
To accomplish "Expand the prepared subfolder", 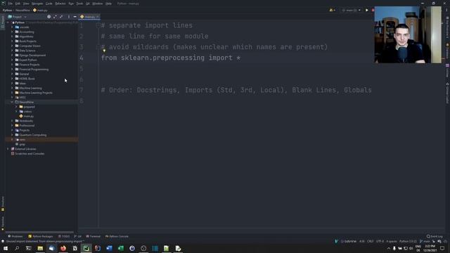I will pos(16,107).
